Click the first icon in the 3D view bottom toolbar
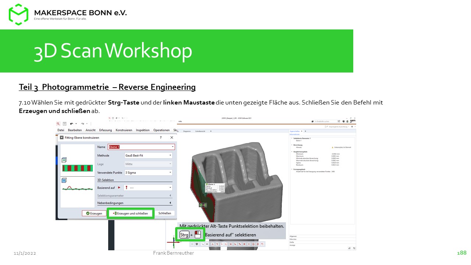 (x=192, y=244)
